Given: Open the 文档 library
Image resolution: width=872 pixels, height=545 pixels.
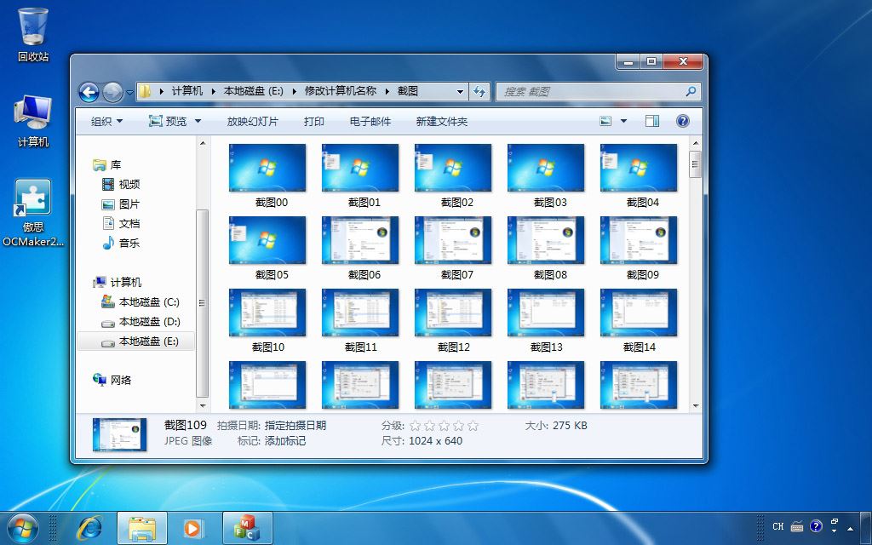Looking at the screenshot, I should tap(121, 224).
